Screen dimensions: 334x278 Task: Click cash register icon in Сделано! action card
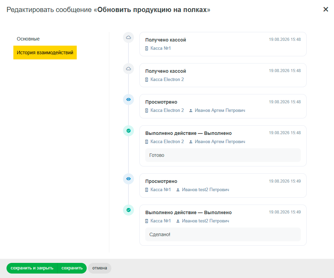click(147, 221)
